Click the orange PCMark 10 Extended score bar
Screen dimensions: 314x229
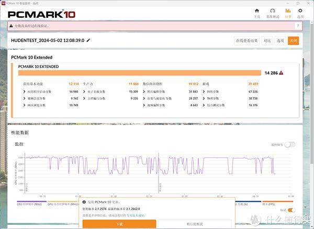[x=140, y=73]
